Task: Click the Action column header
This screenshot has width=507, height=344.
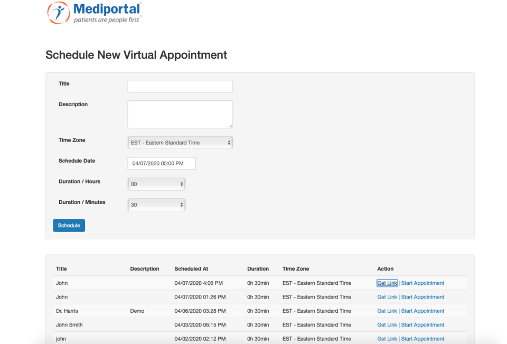Action: tap(384, 268)
